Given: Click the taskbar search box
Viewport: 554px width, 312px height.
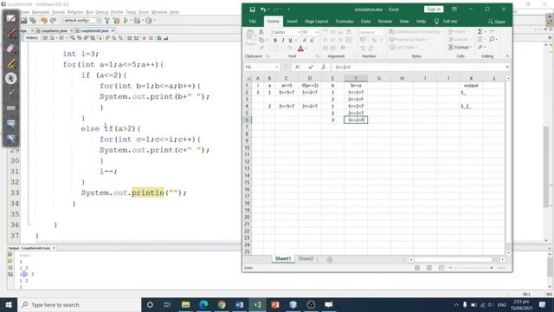Looking at the screenshot, I should 79,304.
